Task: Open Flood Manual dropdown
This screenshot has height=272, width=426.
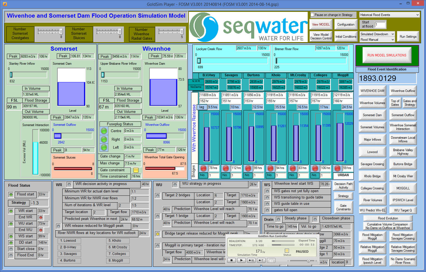Action: click(x=377, y=40)
